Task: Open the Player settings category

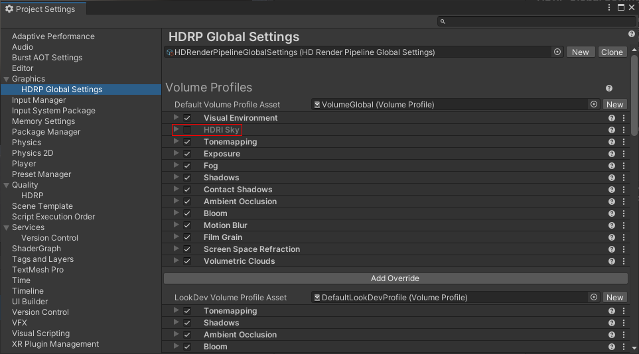Action: [24, 164]
